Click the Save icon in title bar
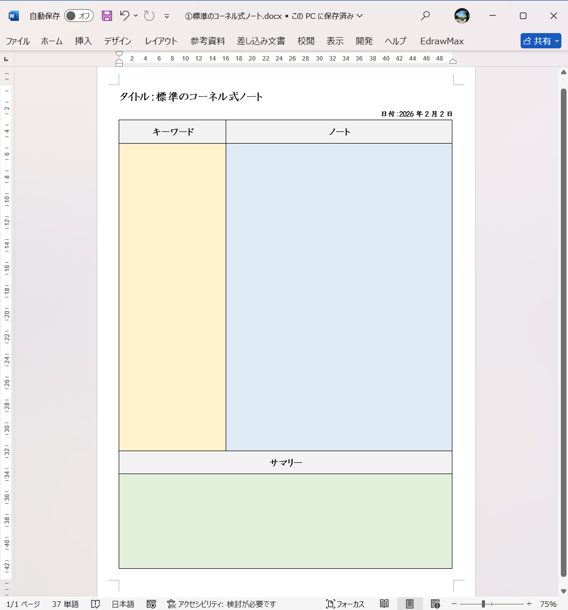The image size is (568, 610). 106,16
